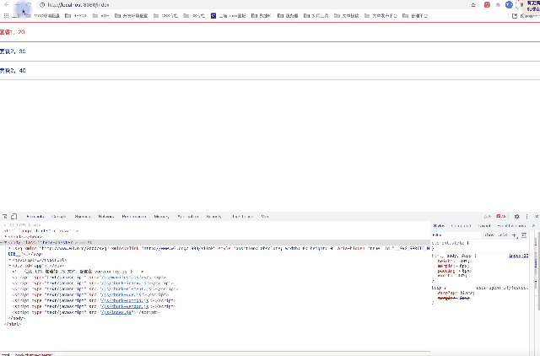Screen dimensions: 540x356
Task: Close the DevTools panel
Action: (537, 217)
